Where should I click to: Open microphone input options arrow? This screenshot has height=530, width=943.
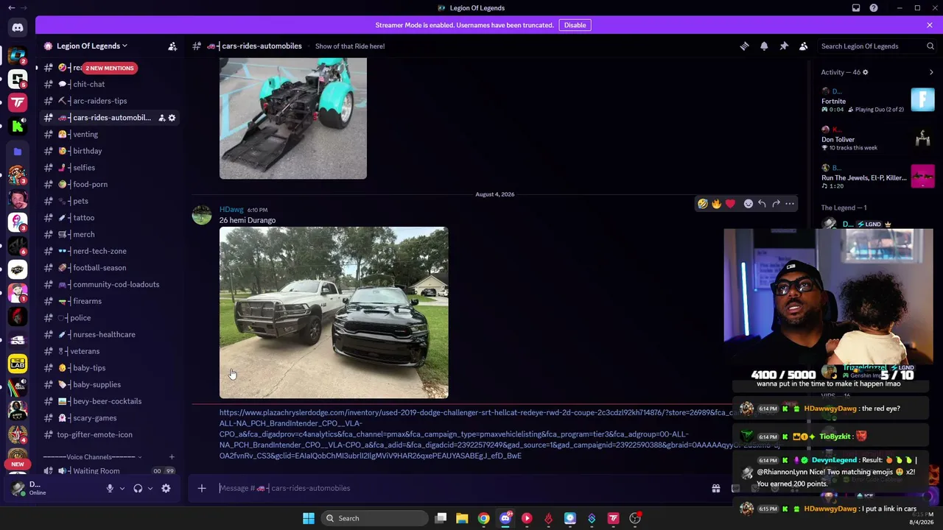pyautogui.click(x=122, y=489)
